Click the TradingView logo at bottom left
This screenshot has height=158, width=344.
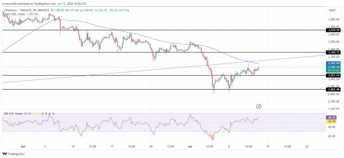tap(13, 154)
